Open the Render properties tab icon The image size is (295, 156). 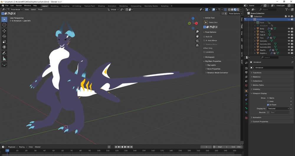(x=246, y=68)
